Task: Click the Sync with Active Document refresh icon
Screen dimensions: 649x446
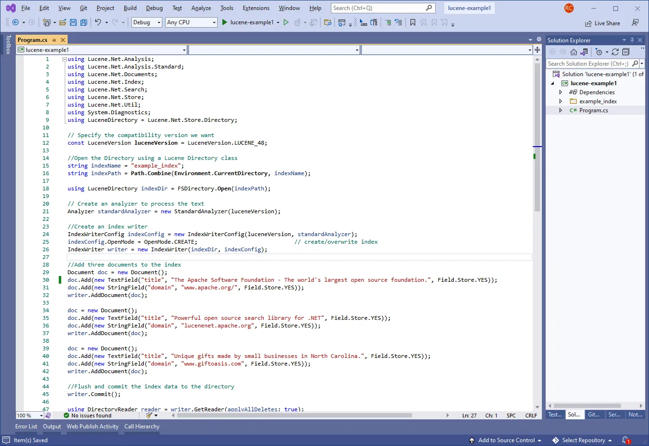Action: [x=615, y=52]
